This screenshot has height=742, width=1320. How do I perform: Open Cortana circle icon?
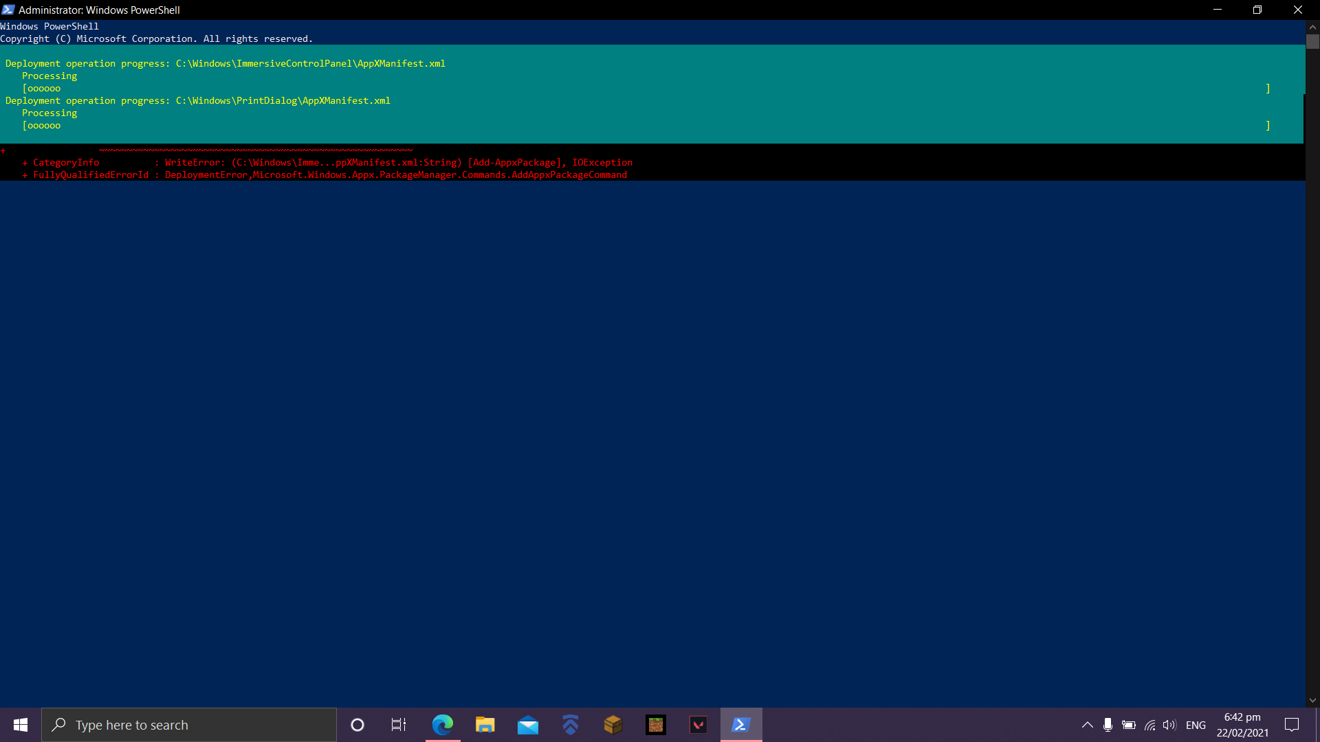[x=357, y=725]
